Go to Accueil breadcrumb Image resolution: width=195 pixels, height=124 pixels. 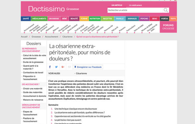tap(24, 37)
